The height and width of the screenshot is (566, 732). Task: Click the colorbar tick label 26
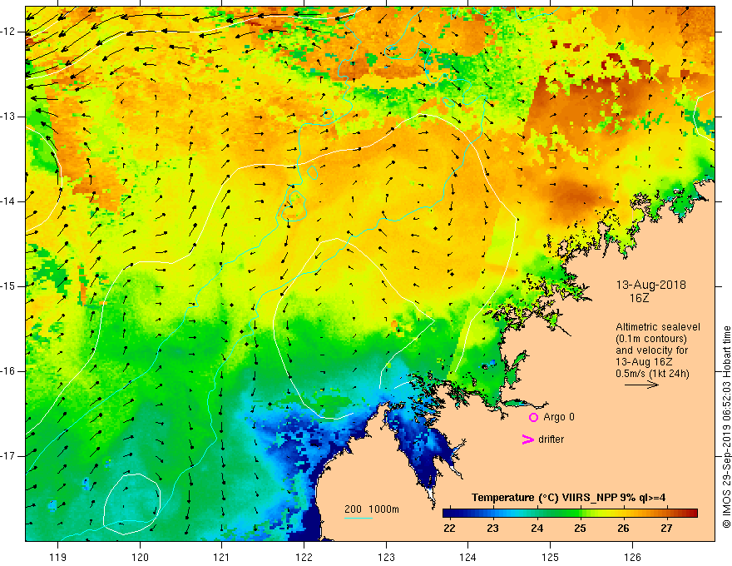(623, 529)
